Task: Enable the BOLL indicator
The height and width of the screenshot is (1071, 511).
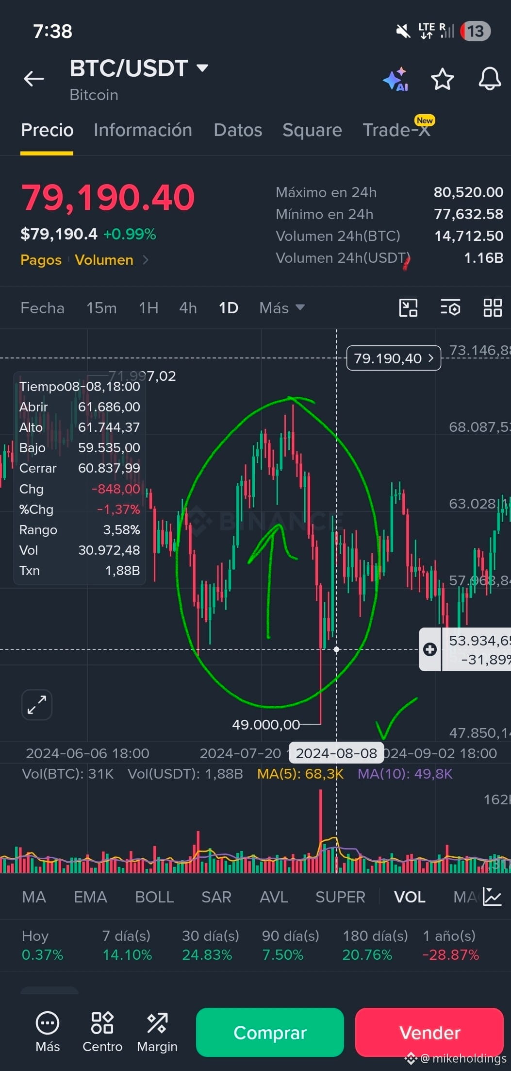Action: pyautogui.click(x=154, y=897)
